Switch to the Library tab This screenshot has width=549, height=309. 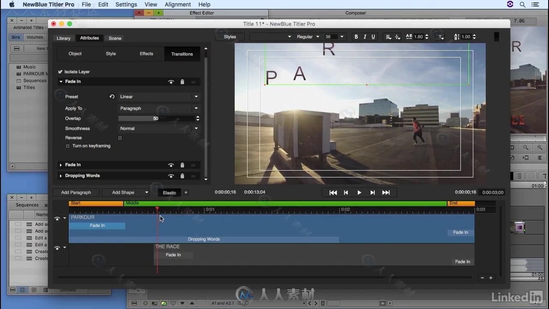coord(63,38)
